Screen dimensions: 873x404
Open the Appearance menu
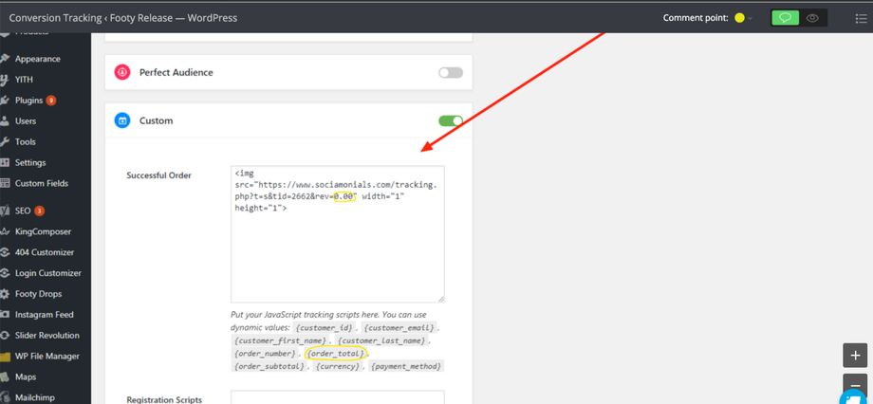[37, 59]
